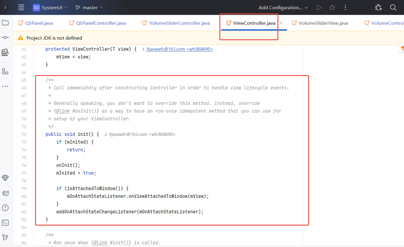Viewport: 404px width, 247px height.
Task: Click the partially visible VolumeControl tab
Action: point(384,23)
